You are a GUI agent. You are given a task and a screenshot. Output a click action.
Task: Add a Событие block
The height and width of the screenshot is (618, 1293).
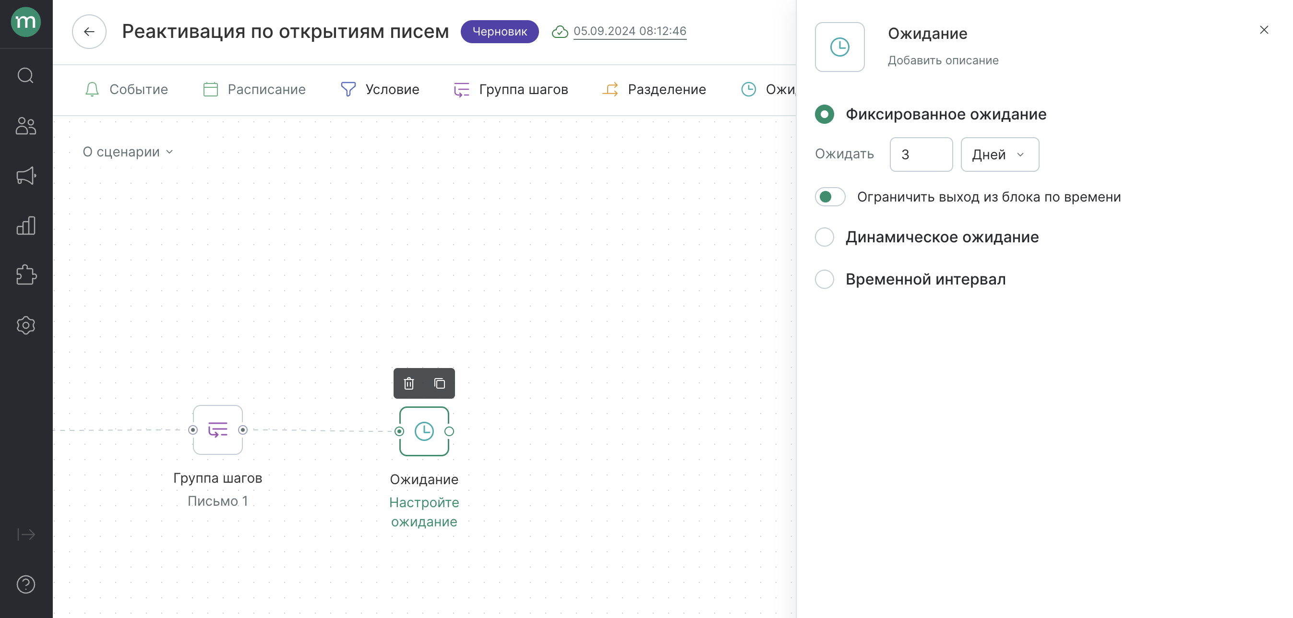click(127, 89)
